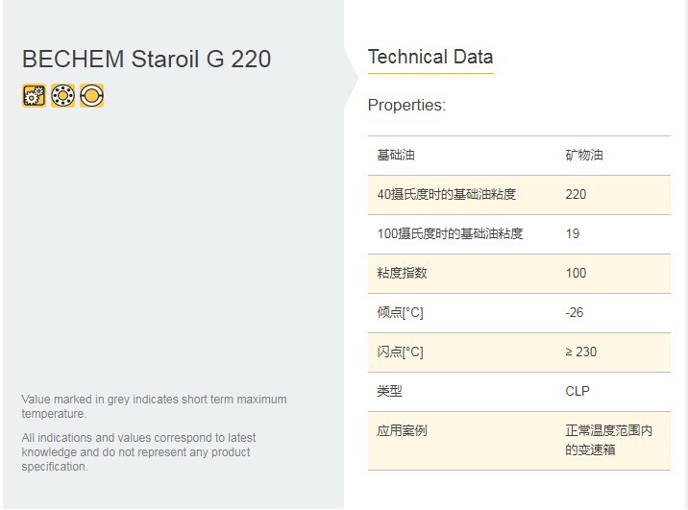Click the 矿物油 value cell
The image size is (688, 510).
584,155
